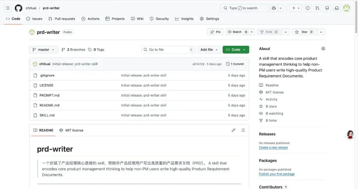Open the user avatar menu top right

pos(347,8)
